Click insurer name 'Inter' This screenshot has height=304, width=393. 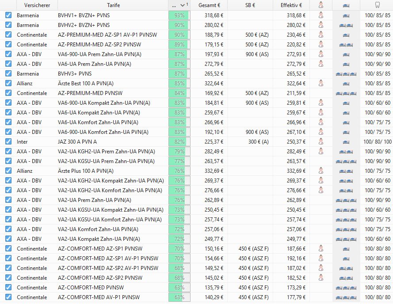(x=22, y=142)
